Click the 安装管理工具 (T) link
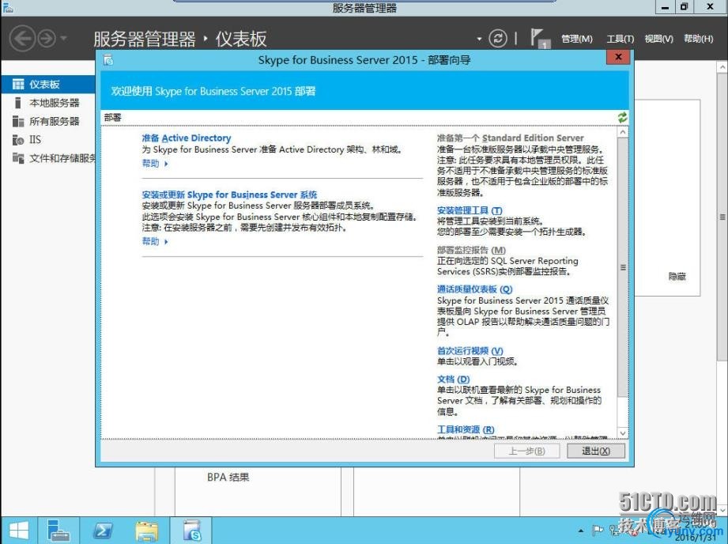Image resolution: width=728 pixels, height=544 pixels. coord(470,210)
